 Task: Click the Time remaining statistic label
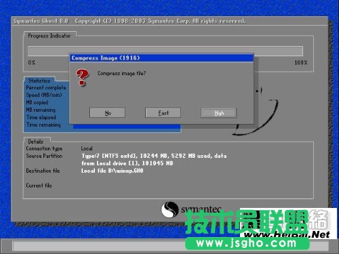pos(43,125)
